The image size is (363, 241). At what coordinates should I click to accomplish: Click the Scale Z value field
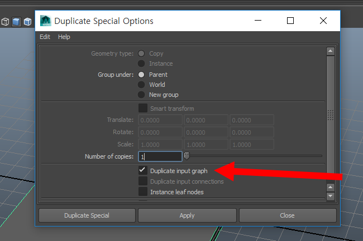pyautogui.click(x=252, y=144)
